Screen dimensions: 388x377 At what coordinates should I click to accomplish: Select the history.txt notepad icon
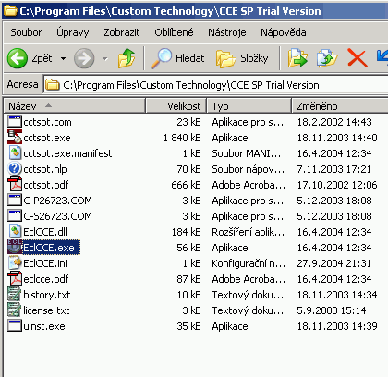[15, 295]
